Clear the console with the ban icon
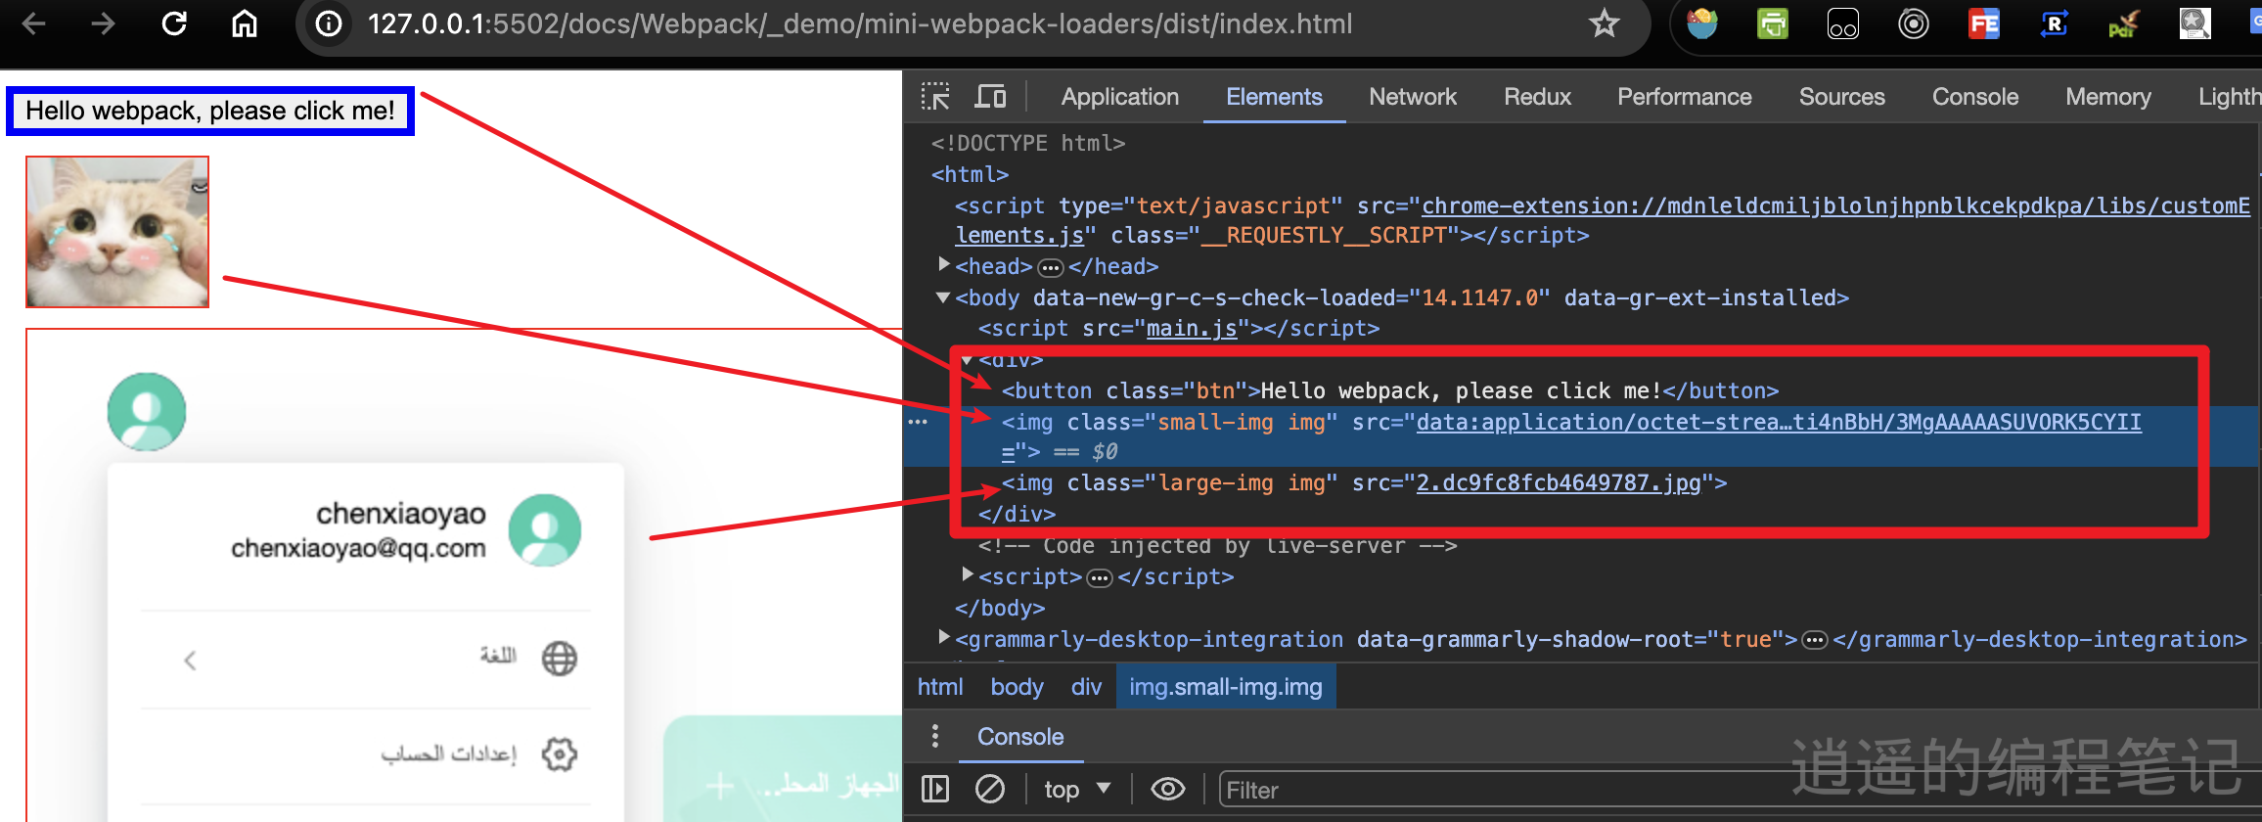 pos(990,789)
